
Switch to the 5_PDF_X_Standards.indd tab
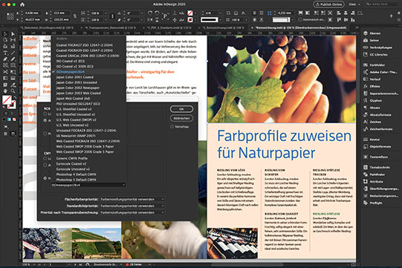tap(169, 27)
